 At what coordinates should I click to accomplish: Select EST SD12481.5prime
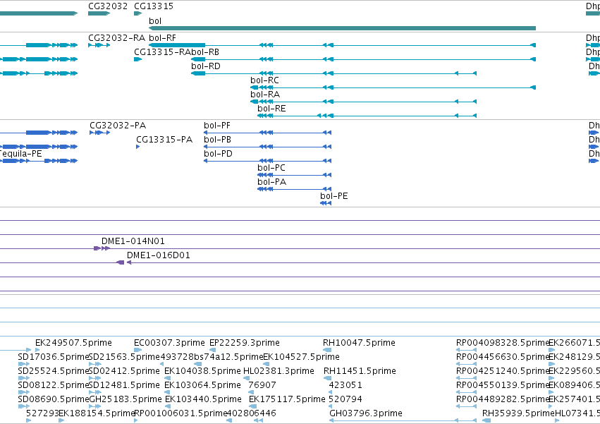(124, 385)
